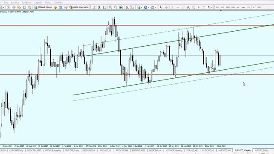
Task: Open the Справка menu
Action: coord(58,3)
